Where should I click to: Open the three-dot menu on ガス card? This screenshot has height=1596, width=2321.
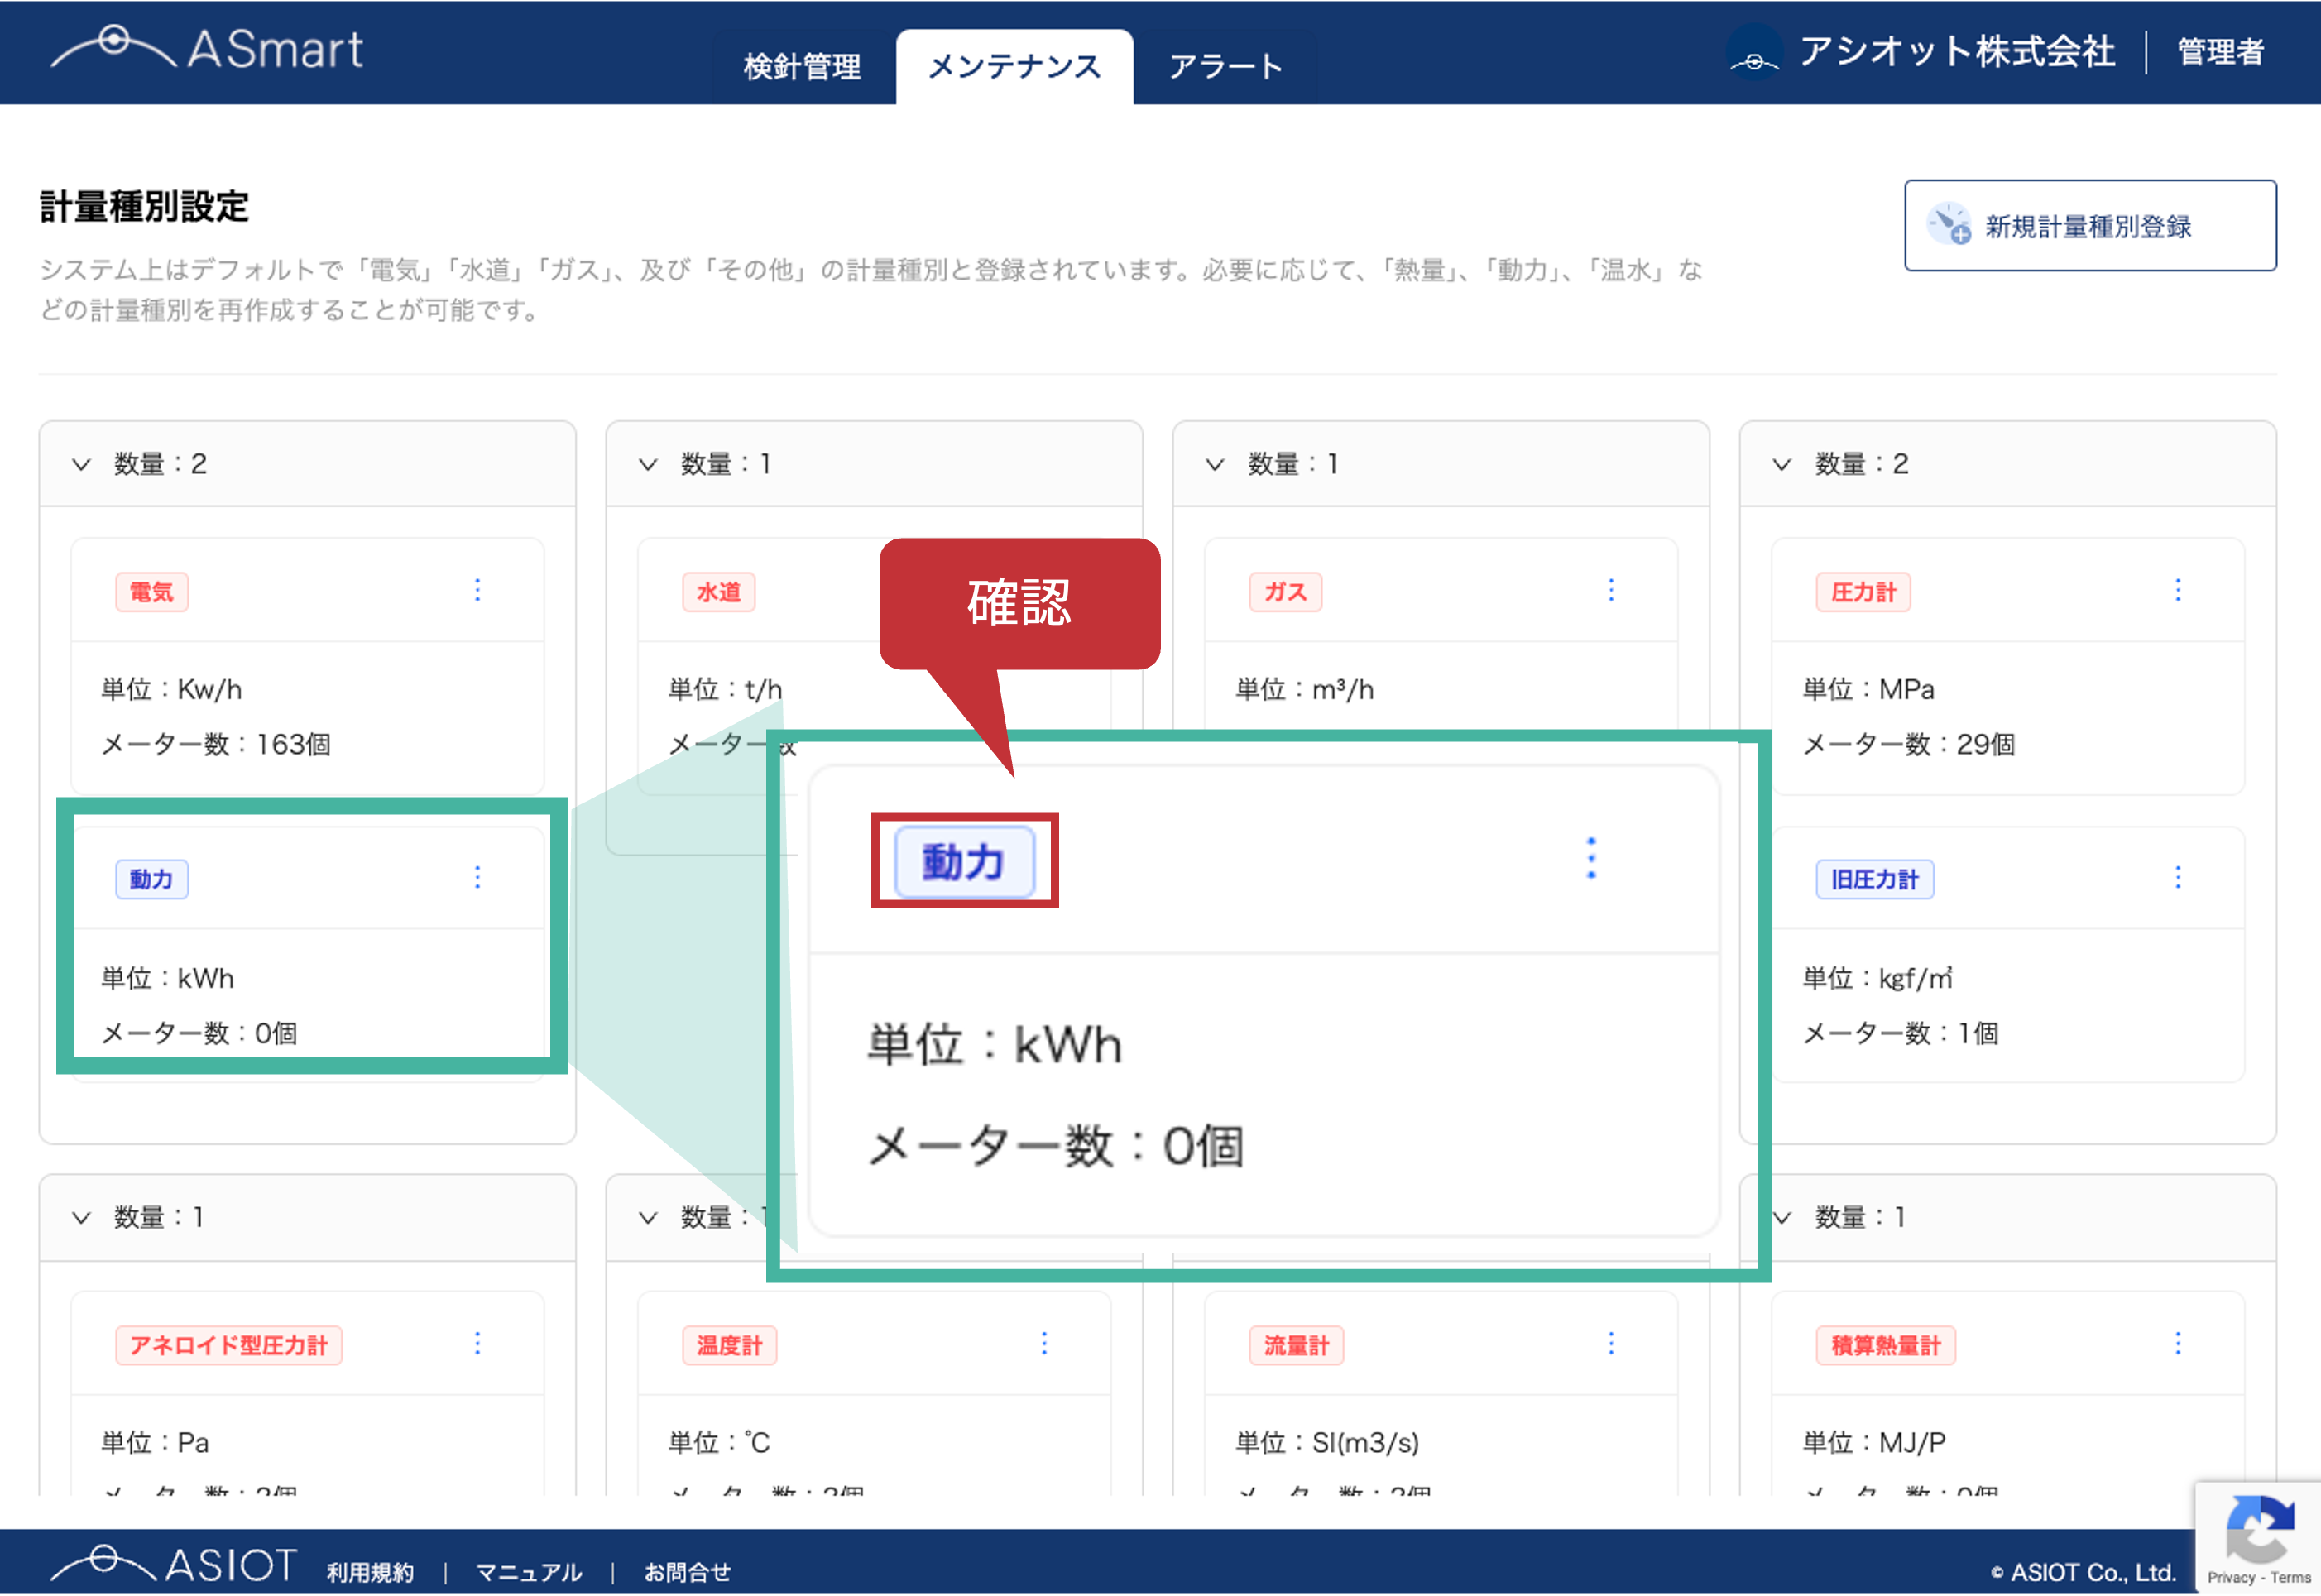(1611, 591)
